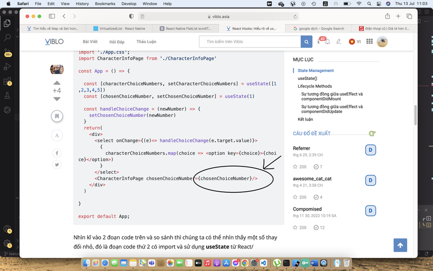The width and height of the screenshot is (433, 271).
Task: Open the VI language selector
Action: pyautogui.click(x=355, y=41)
